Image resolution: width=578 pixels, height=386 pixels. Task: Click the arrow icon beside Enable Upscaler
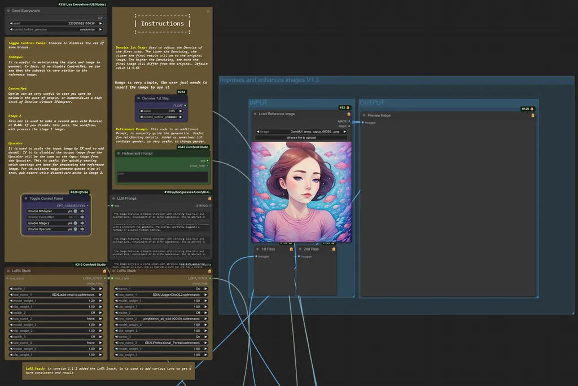tap(82, 229)
